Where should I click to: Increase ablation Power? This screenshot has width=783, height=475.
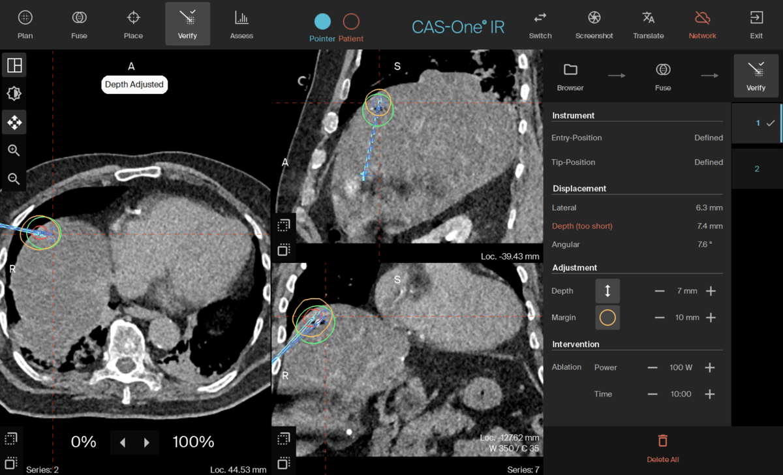(710, 368)
